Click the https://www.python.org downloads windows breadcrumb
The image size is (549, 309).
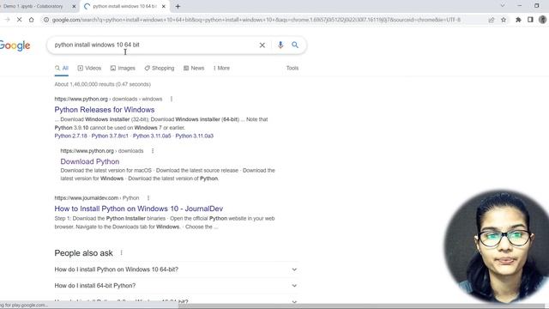pos(108,100)
